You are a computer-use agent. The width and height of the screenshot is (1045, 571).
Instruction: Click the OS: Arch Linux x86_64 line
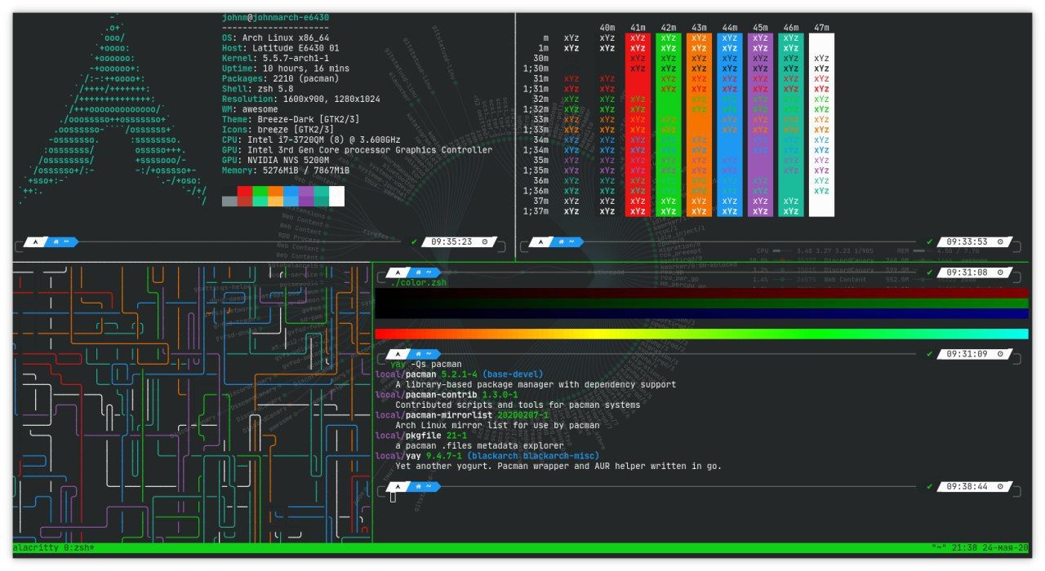(x=275, y=38)
